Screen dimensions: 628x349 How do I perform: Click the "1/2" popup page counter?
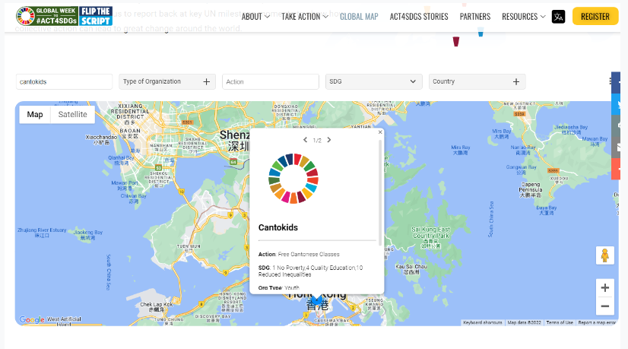coord(317,140)
